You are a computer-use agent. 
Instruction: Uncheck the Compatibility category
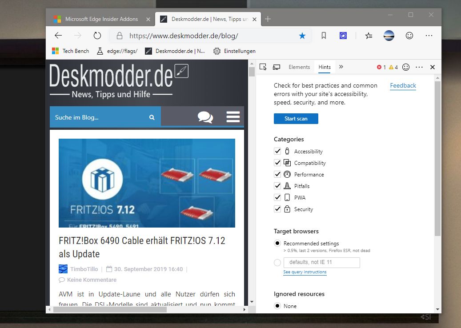coord(277,163)
